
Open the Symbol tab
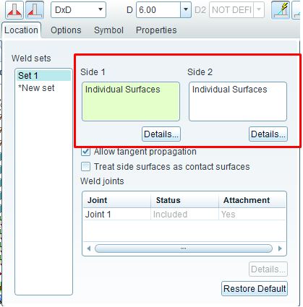click(108, 30)
